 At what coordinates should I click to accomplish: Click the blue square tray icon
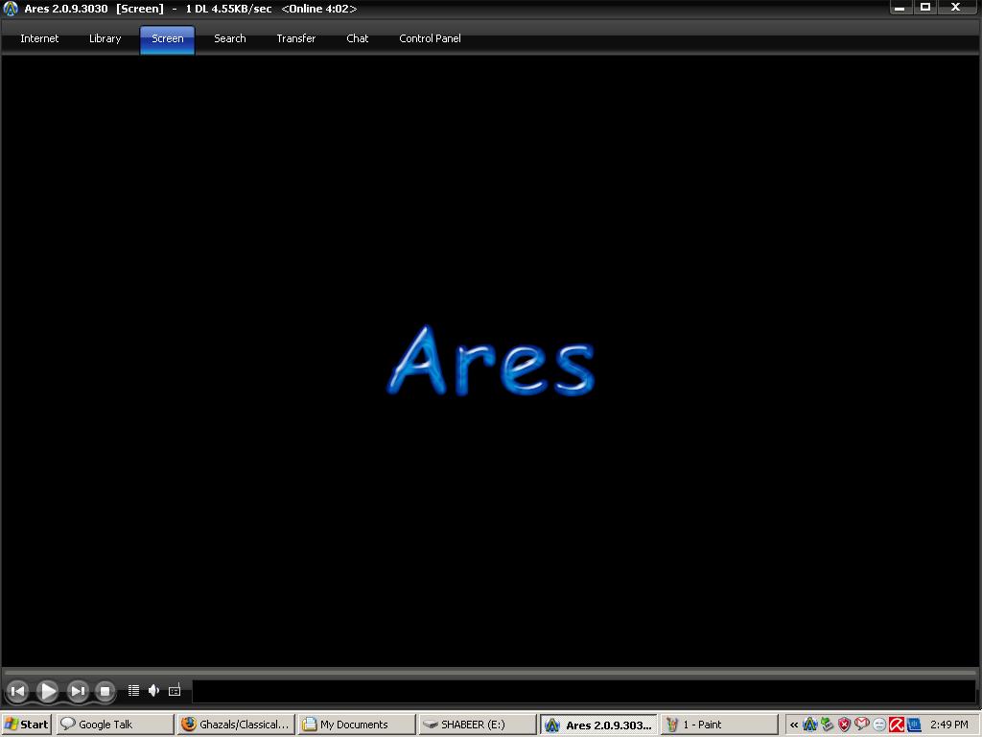pyautogui.click(x=914, y=725)
